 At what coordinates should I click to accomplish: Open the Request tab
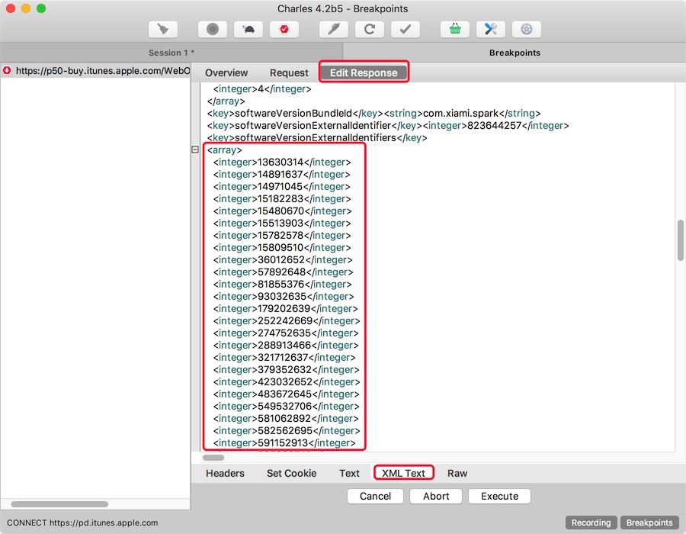(289, 72)
